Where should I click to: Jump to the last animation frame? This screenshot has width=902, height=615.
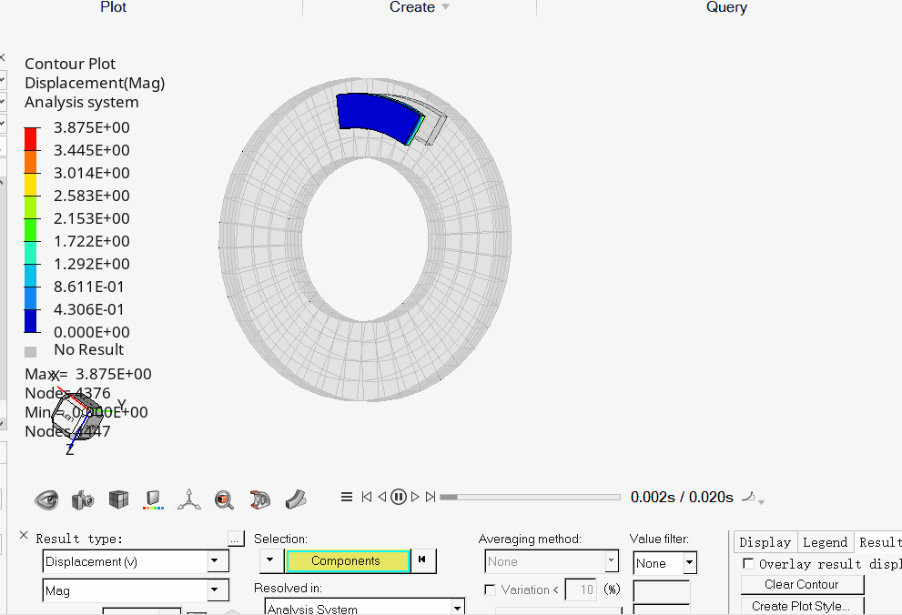pyautogui.click(x=431, y=497)
